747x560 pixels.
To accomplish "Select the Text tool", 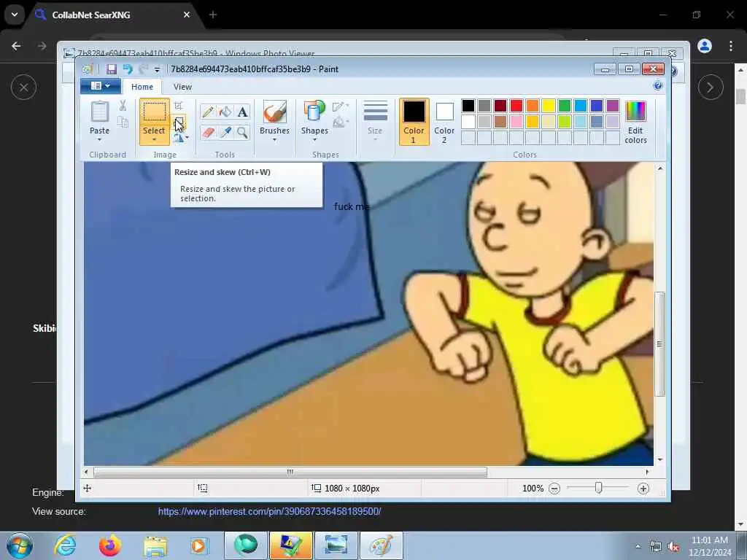I will point(242,112).
